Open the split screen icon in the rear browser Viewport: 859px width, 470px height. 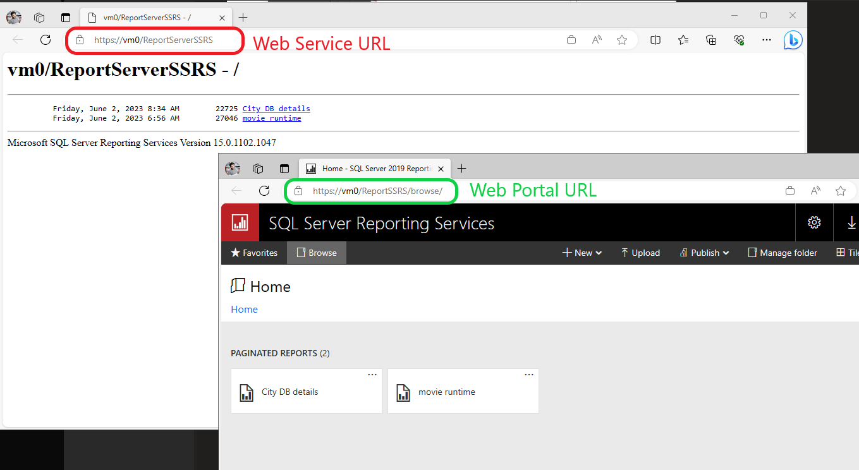[x=655, y=40]
